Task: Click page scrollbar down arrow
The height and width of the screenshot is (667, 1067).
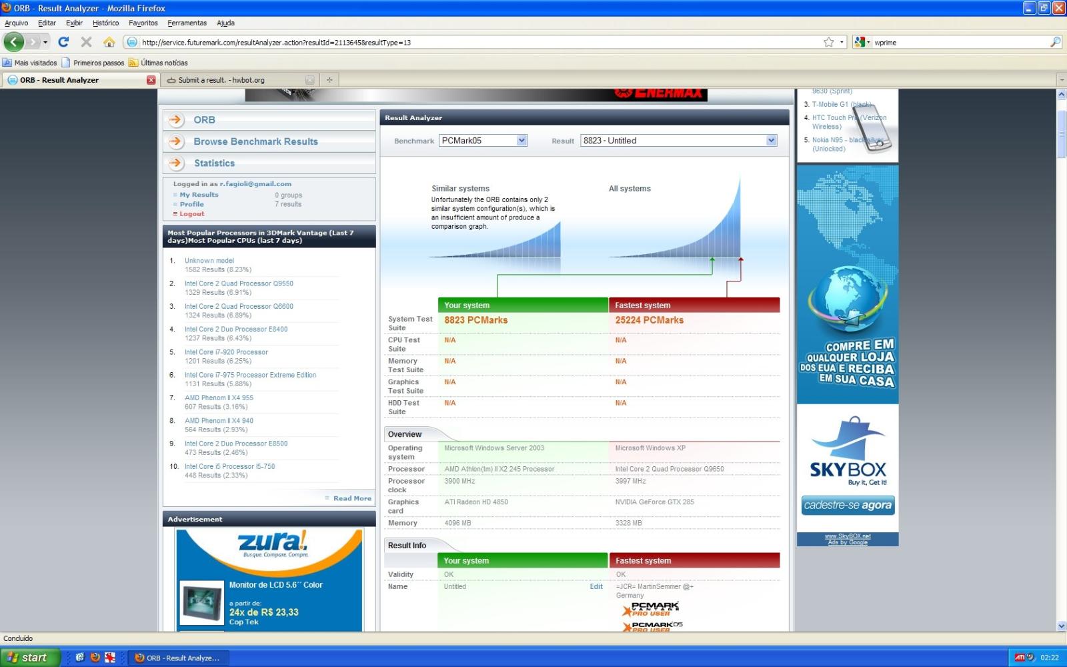Action: (x=1062, y=626)
